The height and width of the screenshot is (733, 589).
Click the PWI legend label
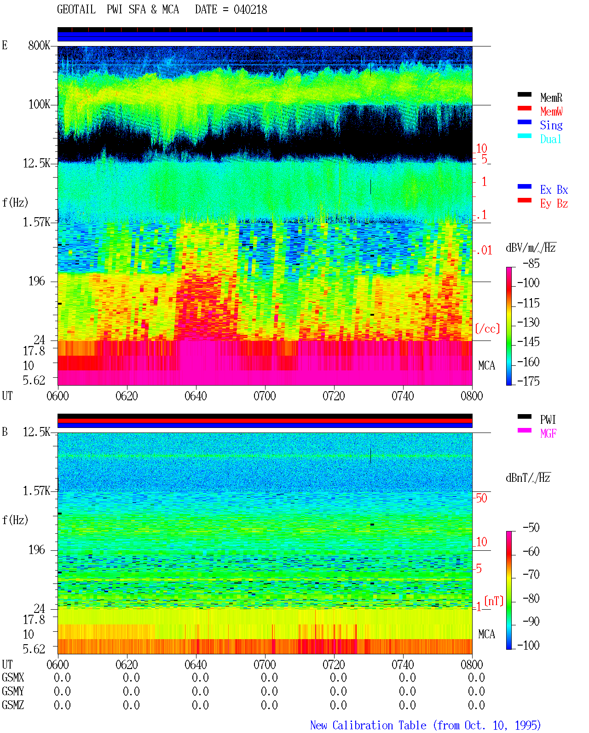tap(548, 420)
